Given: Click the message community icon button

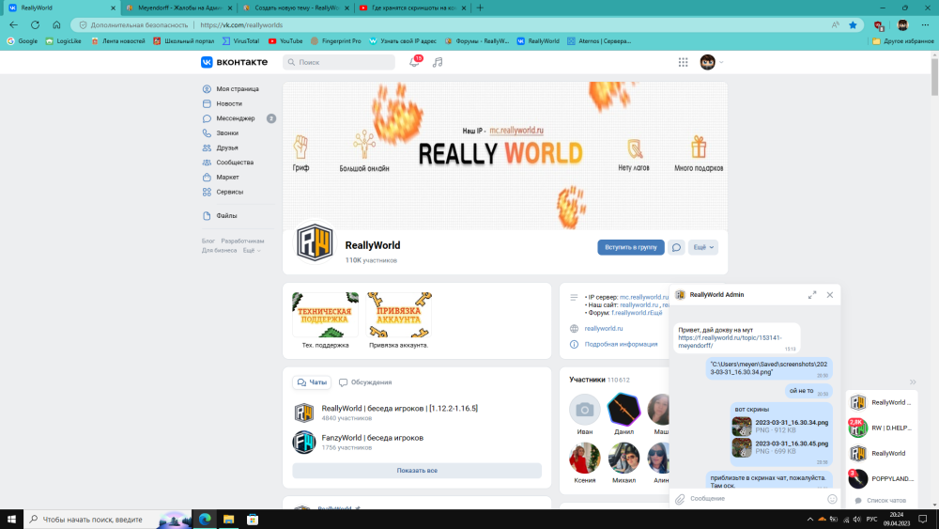Looking at the screenshot, I should point(676,247).
